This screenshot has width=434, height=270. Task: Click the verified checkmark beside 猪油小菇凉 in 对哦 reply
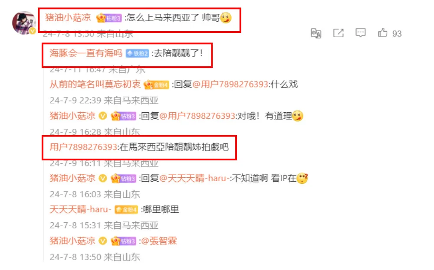tap(103, 116)
